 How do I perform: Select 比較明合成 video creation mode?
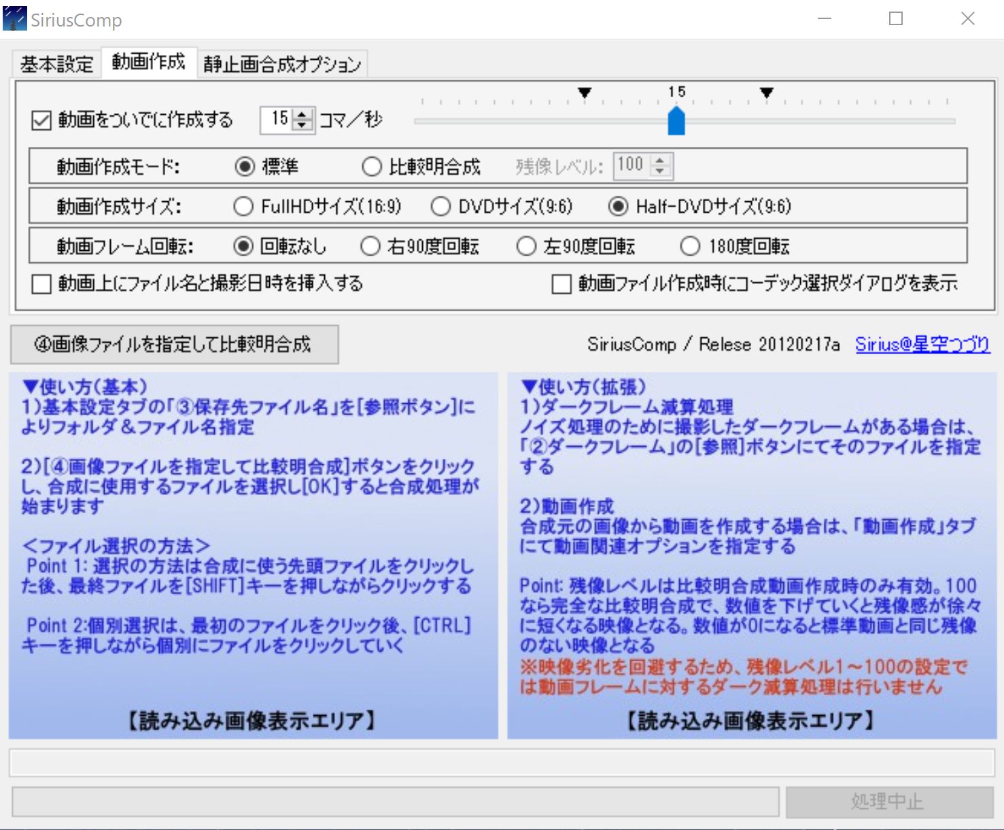click(x=372, y=167)
